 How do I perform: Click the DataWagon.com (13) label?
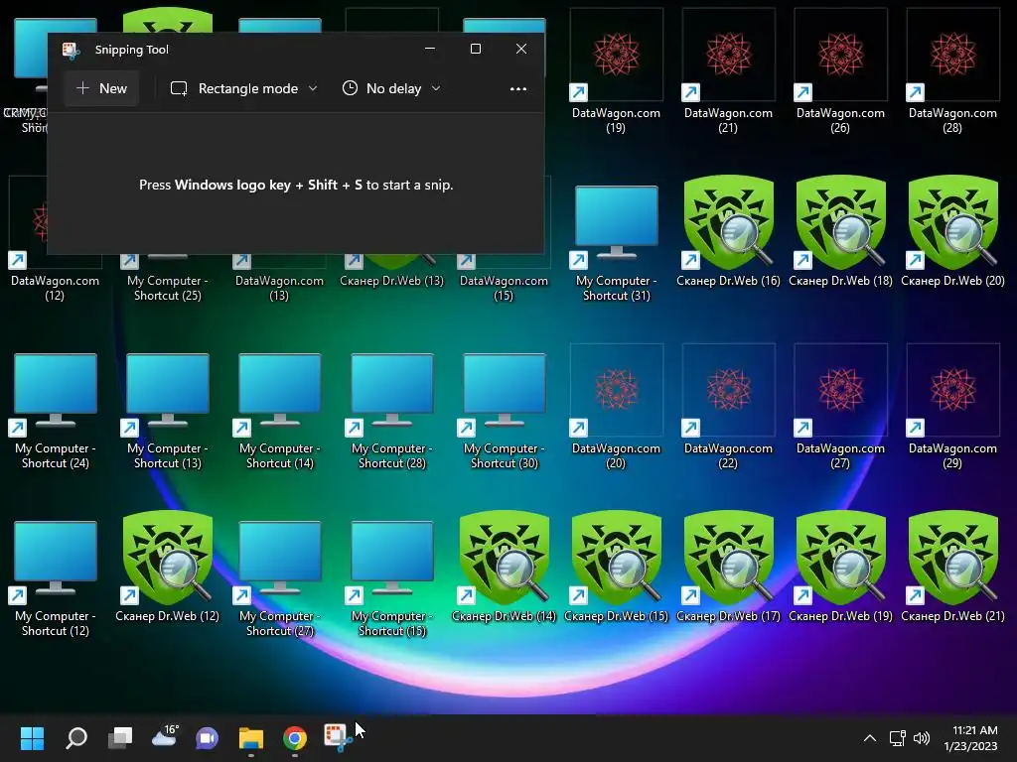(279, 288)
